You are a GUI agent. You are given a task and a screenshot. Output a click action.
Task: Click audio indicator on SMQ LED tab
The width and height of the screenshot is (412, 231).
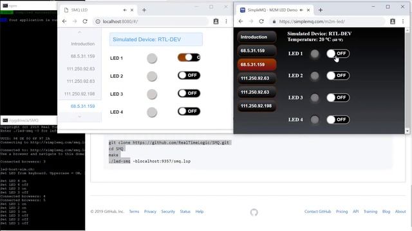click(x=125, y=10)
